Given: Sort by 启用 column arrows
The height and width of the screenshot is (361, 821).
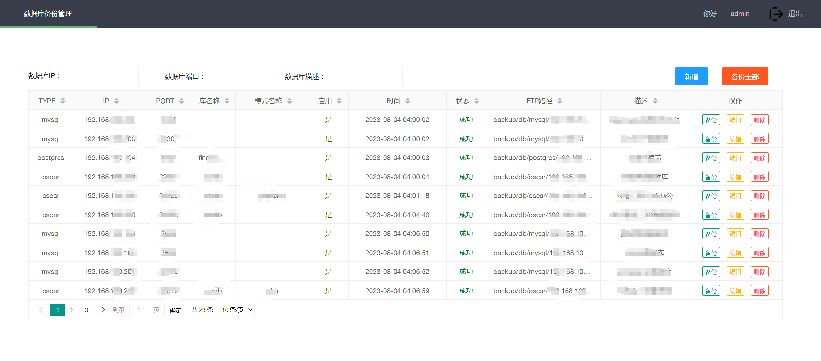Looking at the screenshot, I should point(339,101).
